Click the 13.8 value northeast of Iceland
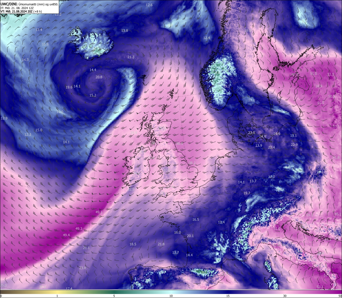 125,31
